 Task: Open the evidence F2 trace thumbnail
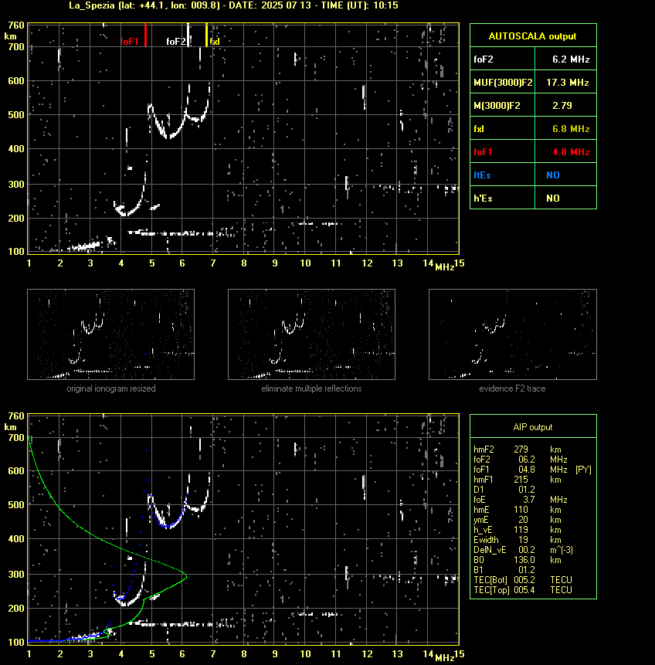pos(512,334)
